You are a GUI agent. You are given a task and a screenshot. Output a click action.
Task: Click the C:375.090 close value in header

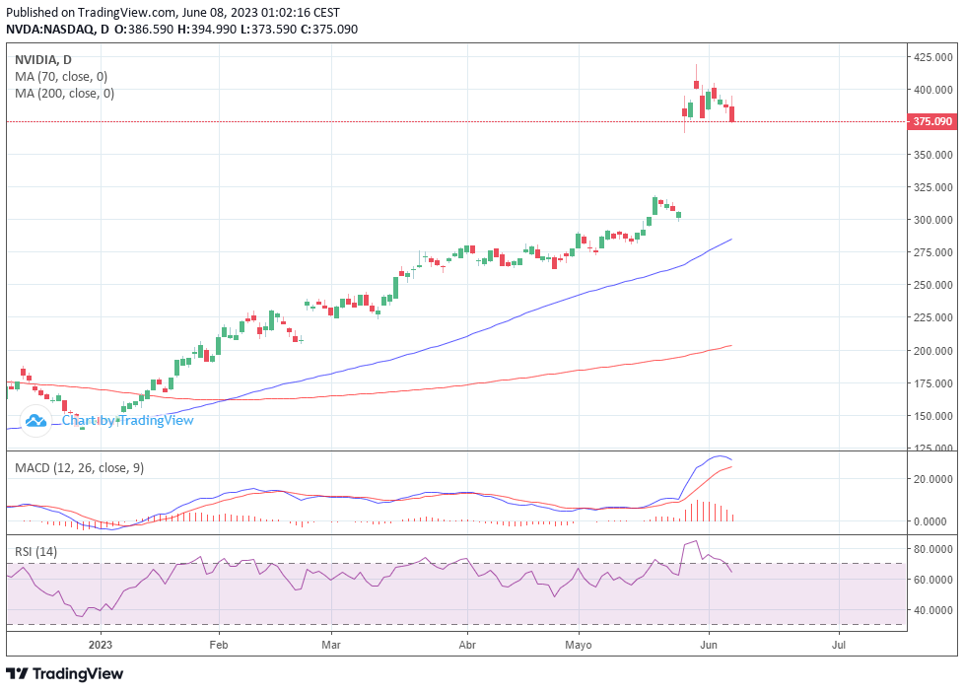(329, 29)
